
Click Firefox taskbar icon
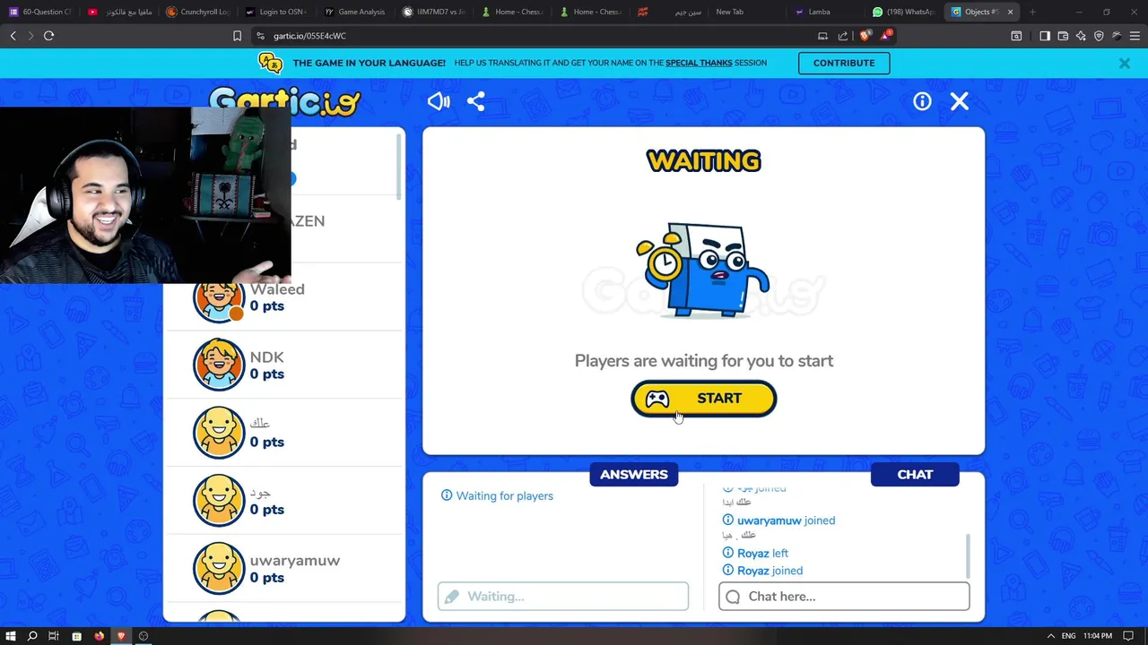point(99,636)
